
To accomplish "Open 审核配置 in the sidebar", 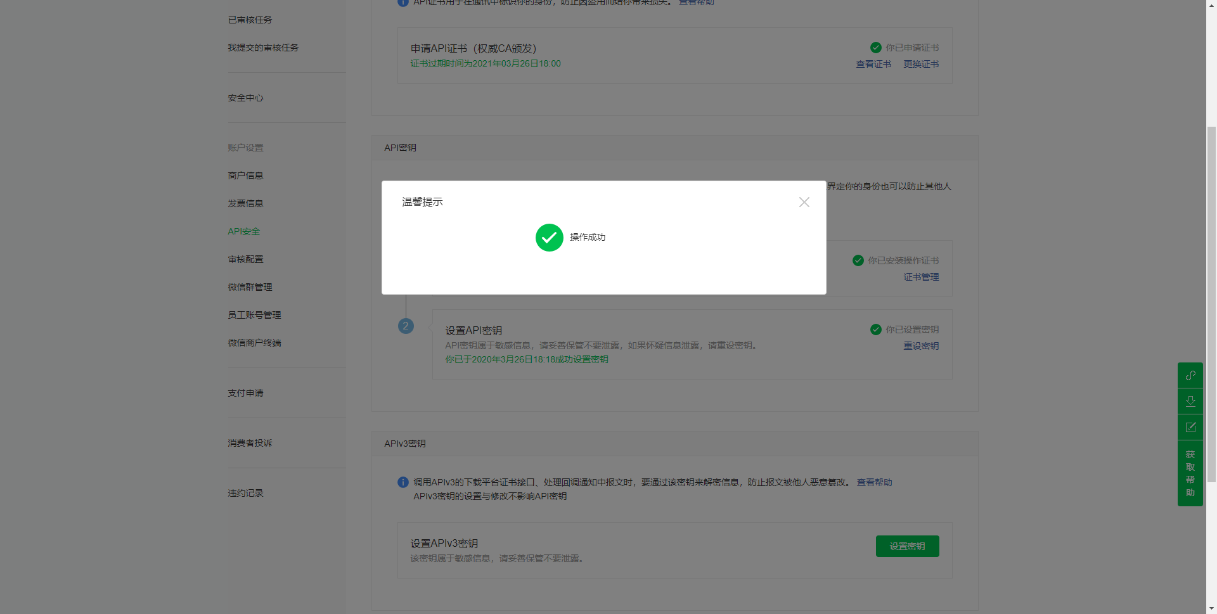I will [x=245, y=259].
